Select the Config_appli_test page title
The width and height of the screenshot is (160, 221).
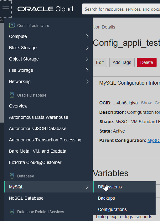click(126, 43)
